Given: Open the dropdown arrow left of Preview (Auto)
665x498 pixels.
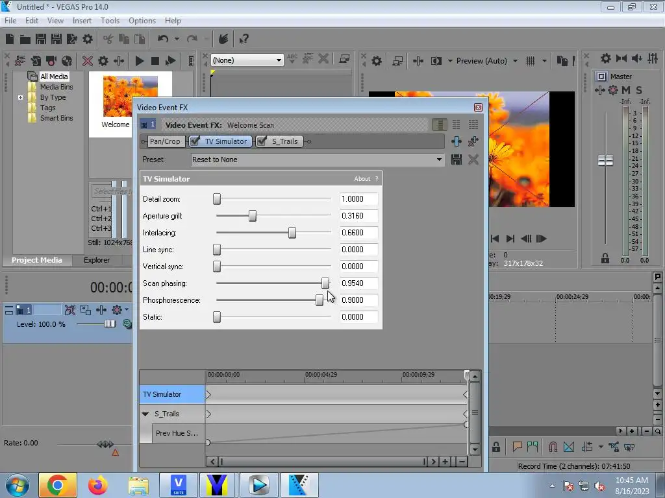Looking at the screenshot, I should coord(450,61).
